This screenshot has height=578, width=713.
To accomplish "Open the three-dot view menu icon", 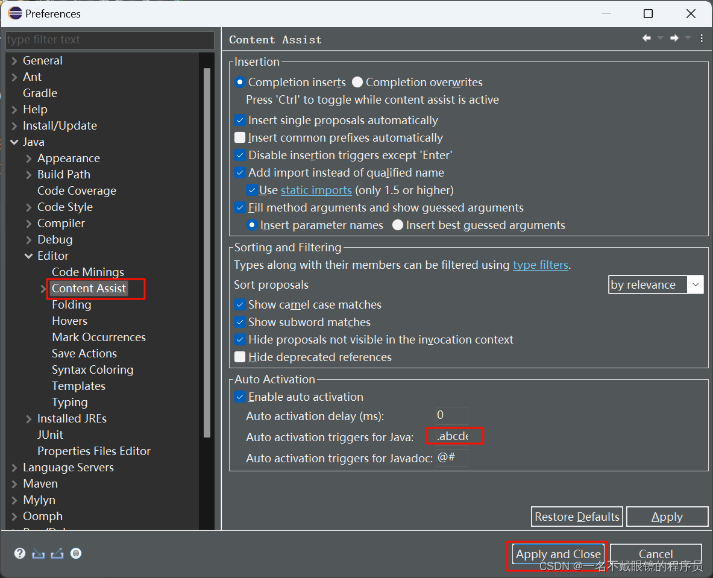I will [x=702, y=38].
